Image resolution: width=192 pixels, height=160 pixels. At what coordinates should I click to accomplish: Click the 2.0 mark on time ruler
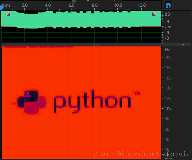[25, 5]
